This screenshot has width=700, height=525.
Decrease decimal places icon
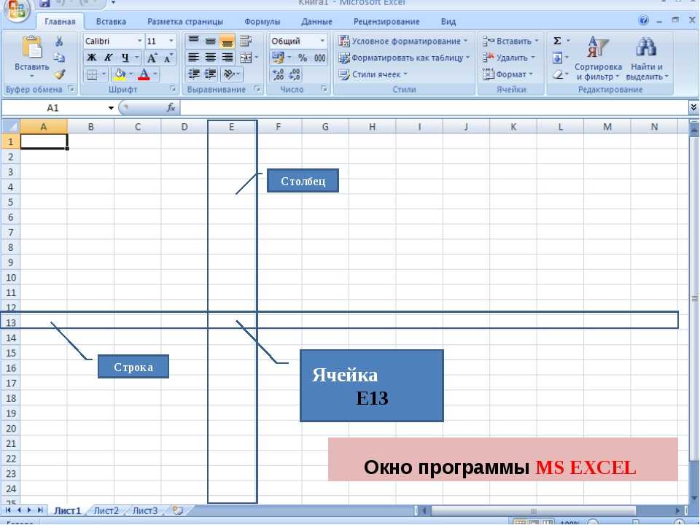(x=294, y=74)
